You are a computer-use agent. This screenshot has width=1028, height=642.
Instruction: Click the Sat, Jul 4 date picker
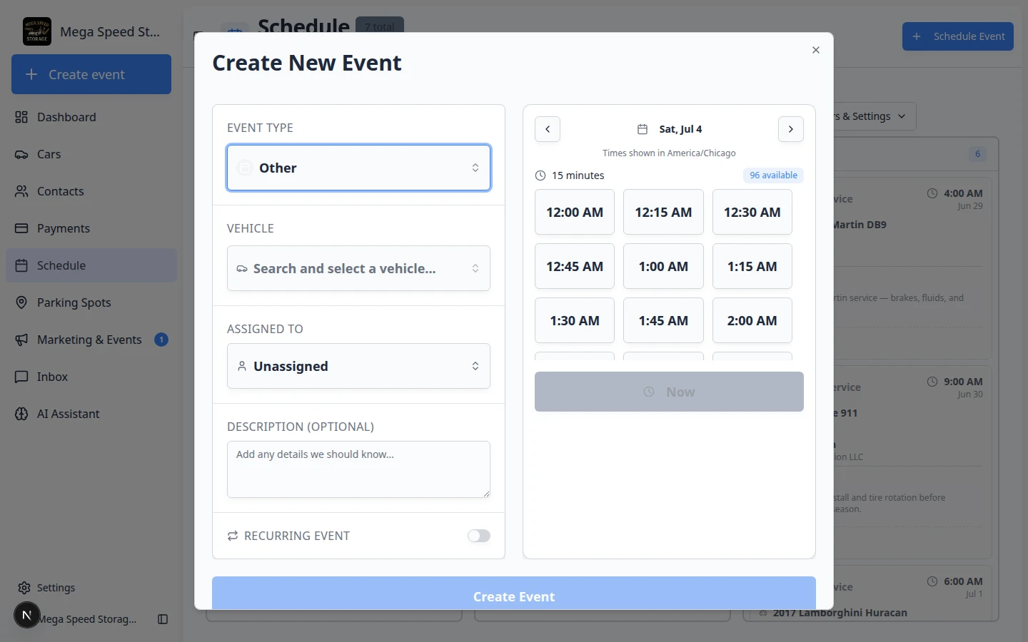tap(670, 129)
